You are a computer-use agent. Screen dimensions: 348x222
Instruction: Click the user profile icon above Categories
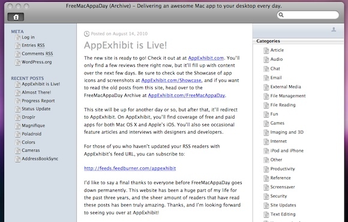334,29
